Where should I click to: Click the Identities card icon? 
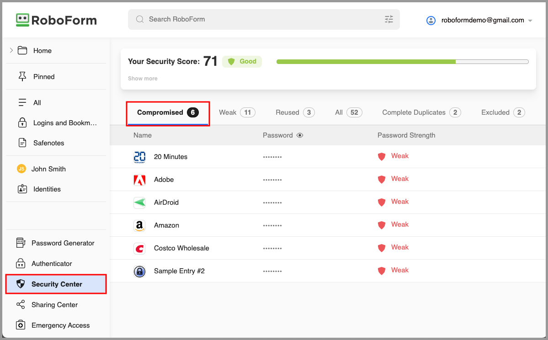pos(22,189)
